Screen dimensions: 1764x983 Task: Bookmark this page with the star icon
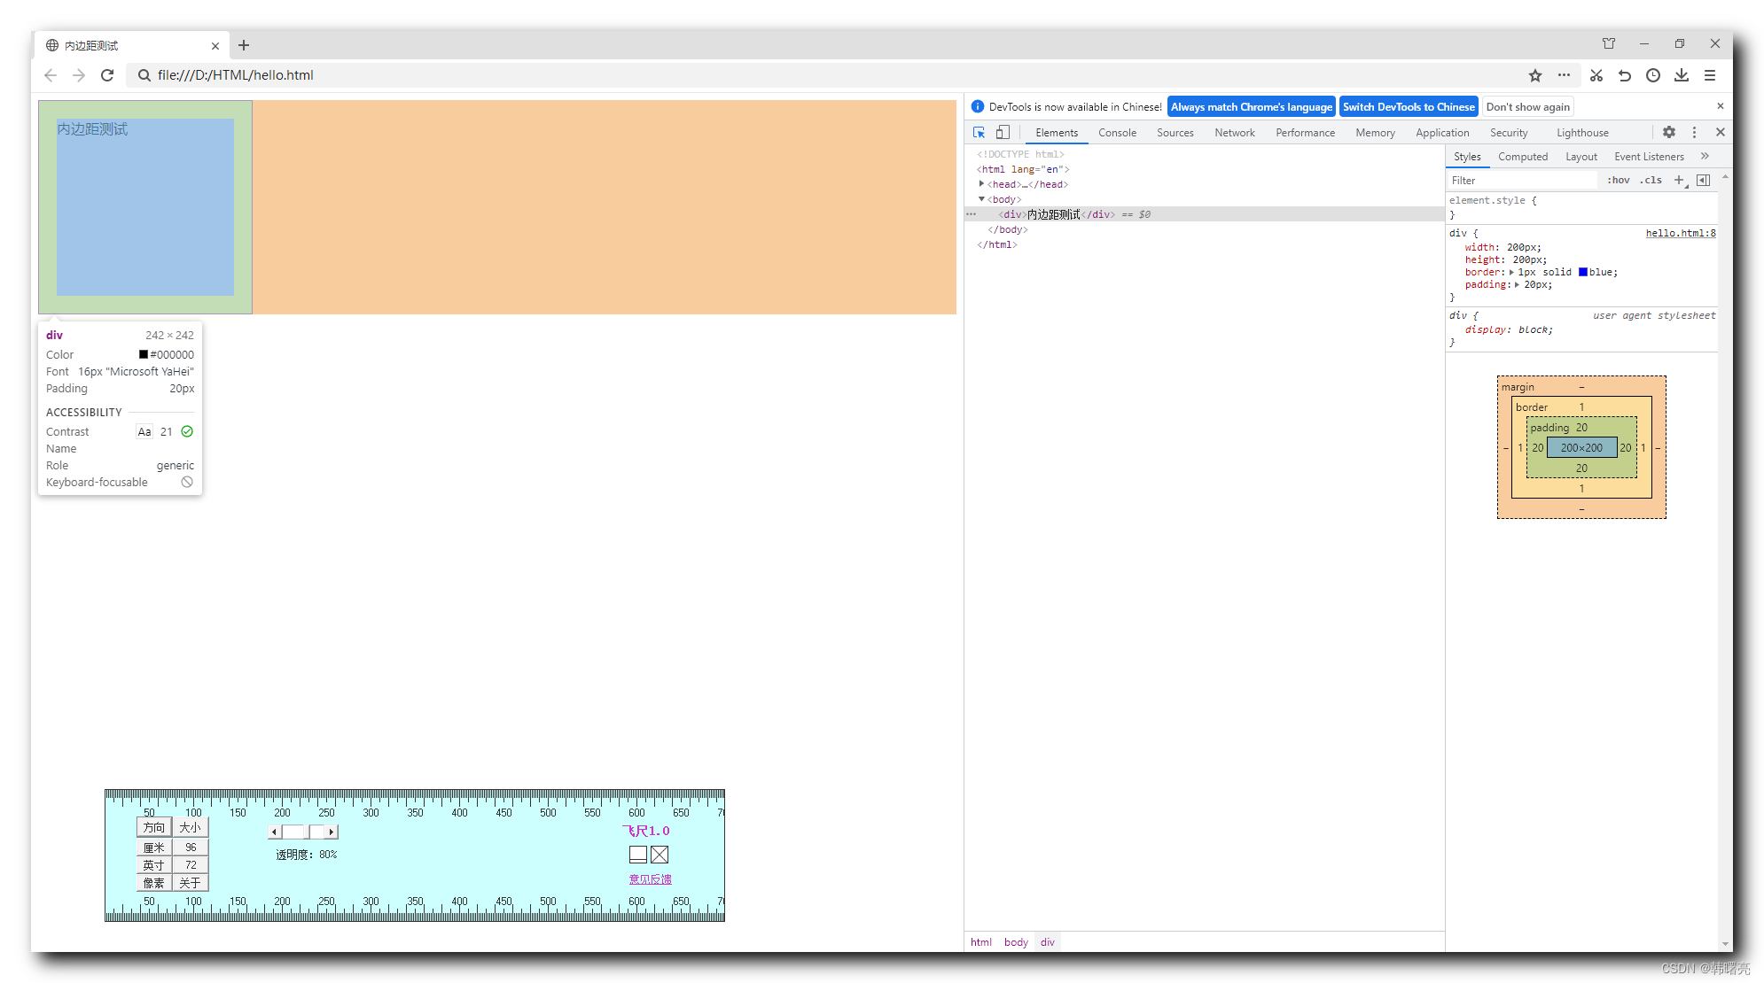click(1535, 75)
